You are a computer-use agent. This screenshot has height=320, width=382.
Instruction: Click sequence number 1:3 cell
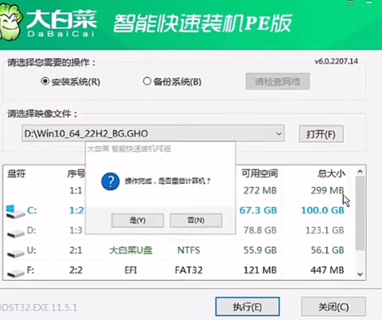coord(76,230)
